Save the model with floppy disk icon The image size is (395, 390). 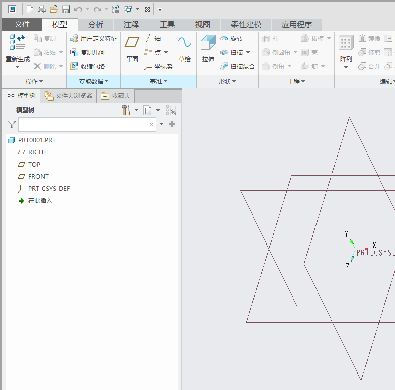point(66,10)
